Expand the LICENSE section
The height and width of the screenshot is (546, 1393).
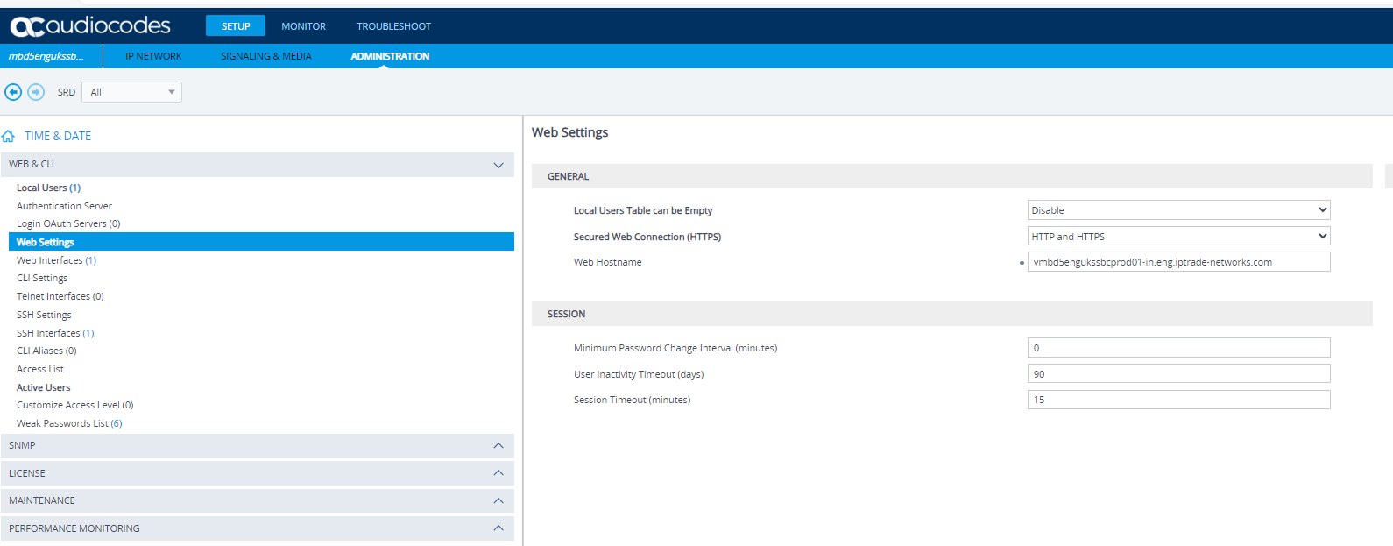[258, 473]
